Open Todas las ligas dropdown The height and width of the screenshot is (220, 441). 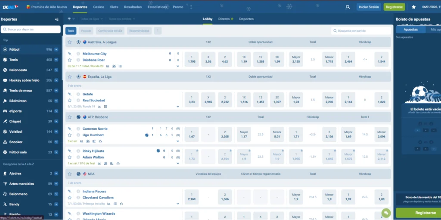point(91,19)
